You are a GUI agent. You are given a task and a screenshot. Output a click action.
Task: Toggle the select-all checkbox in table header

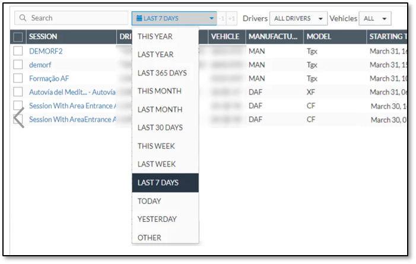[x=18, y=37]
